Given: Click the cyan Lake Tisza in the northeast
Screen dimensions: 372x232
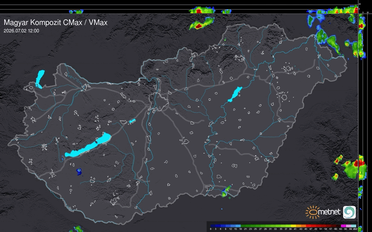Looking at the screenshot, I should coord(235,94).
